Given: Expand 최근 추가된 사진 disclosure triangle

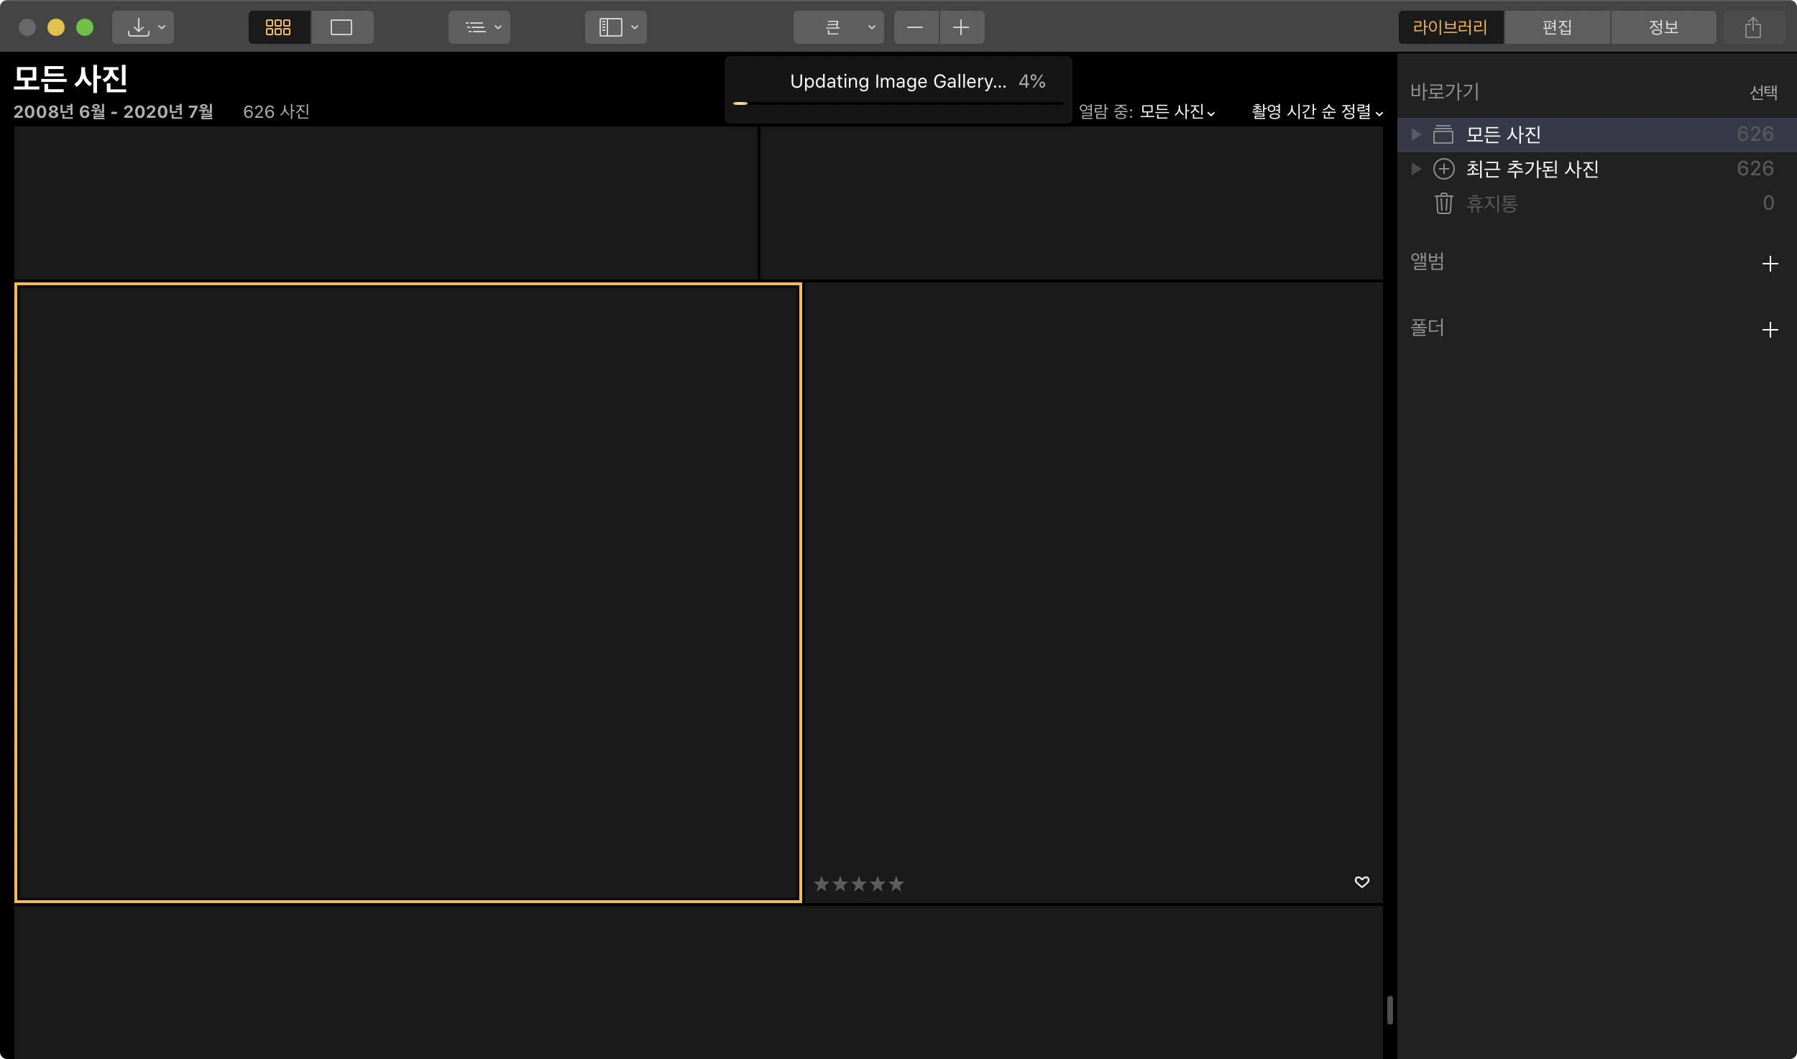Looking at the screenshot, I should click(x=1416, y=169).
